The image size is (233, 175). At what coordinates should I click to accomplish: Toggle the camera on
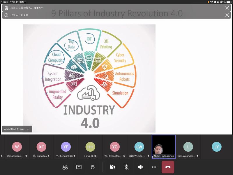point(112,167)
